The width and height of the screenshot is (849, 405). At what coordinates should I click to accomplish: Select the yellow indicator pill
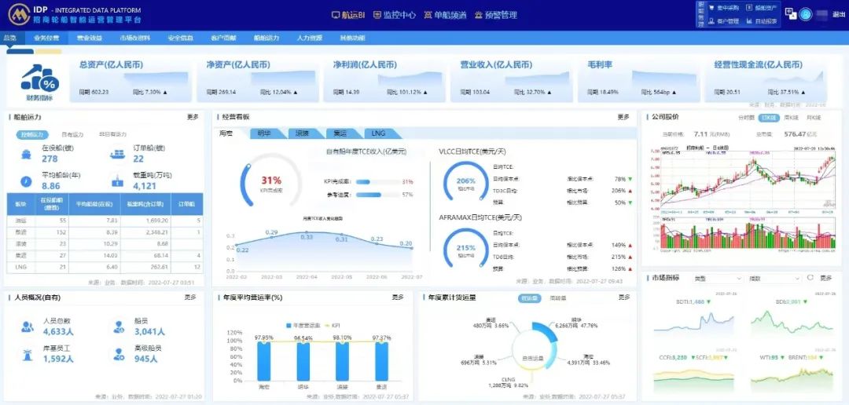[48, 51]
